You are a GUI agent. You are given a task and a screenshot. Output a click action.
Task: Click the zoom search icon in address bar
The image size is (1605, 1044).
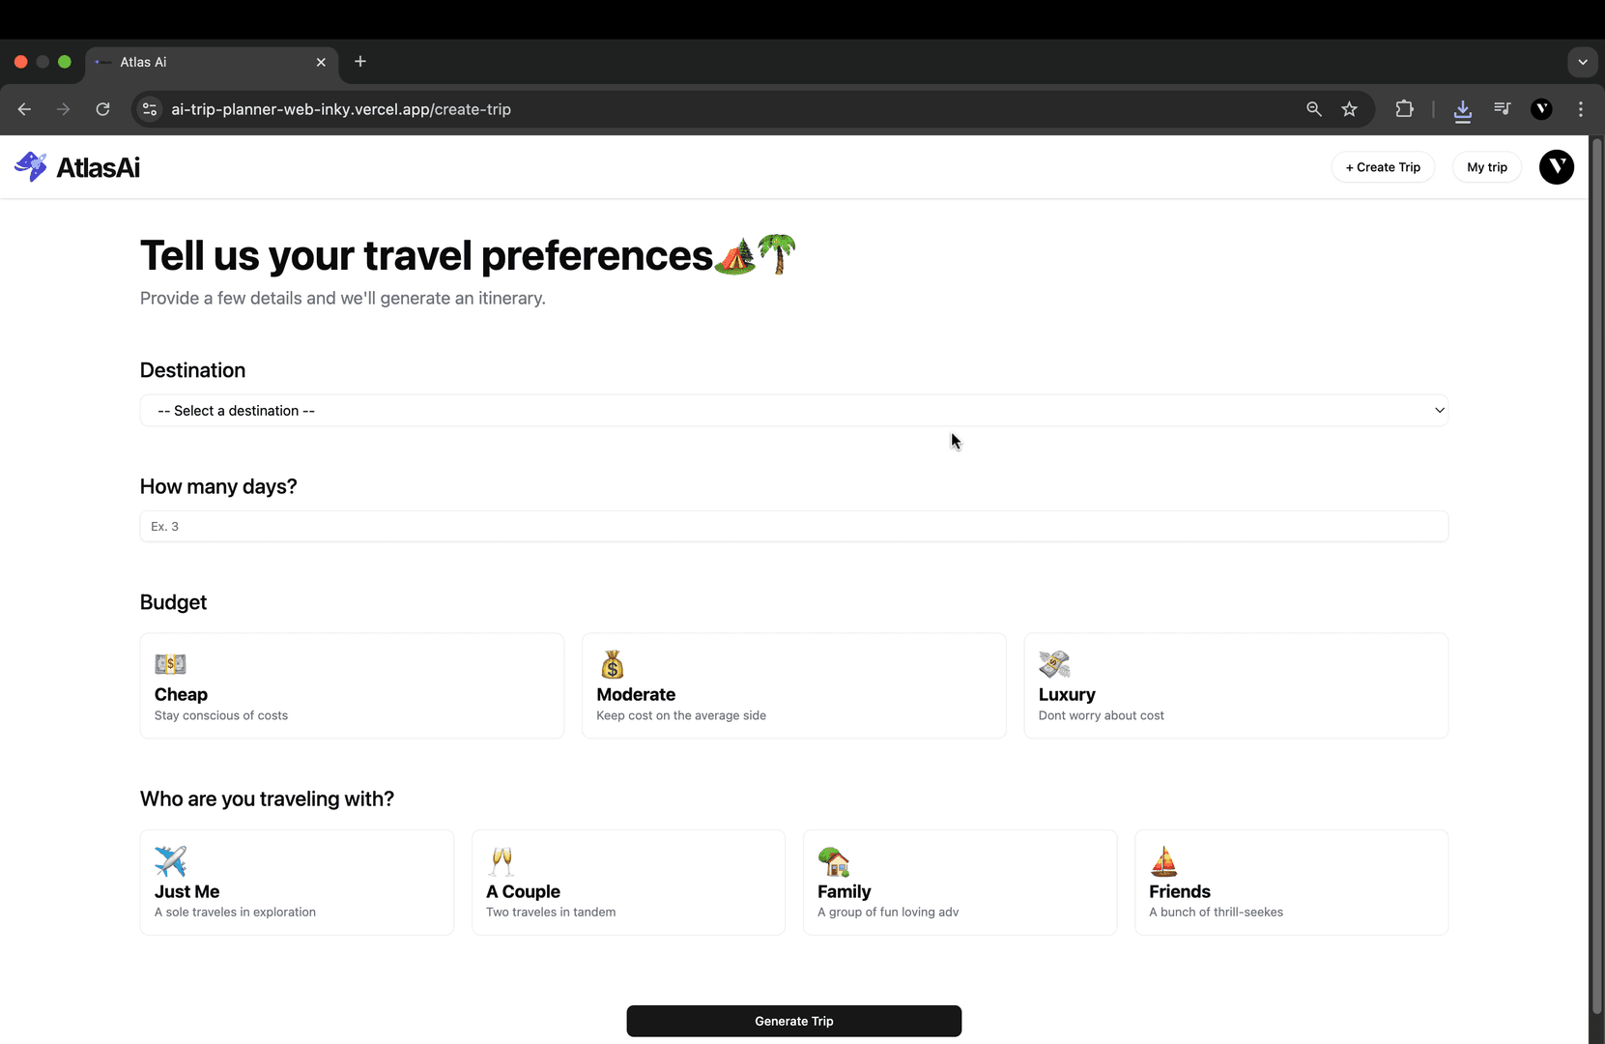(1313, 109)
